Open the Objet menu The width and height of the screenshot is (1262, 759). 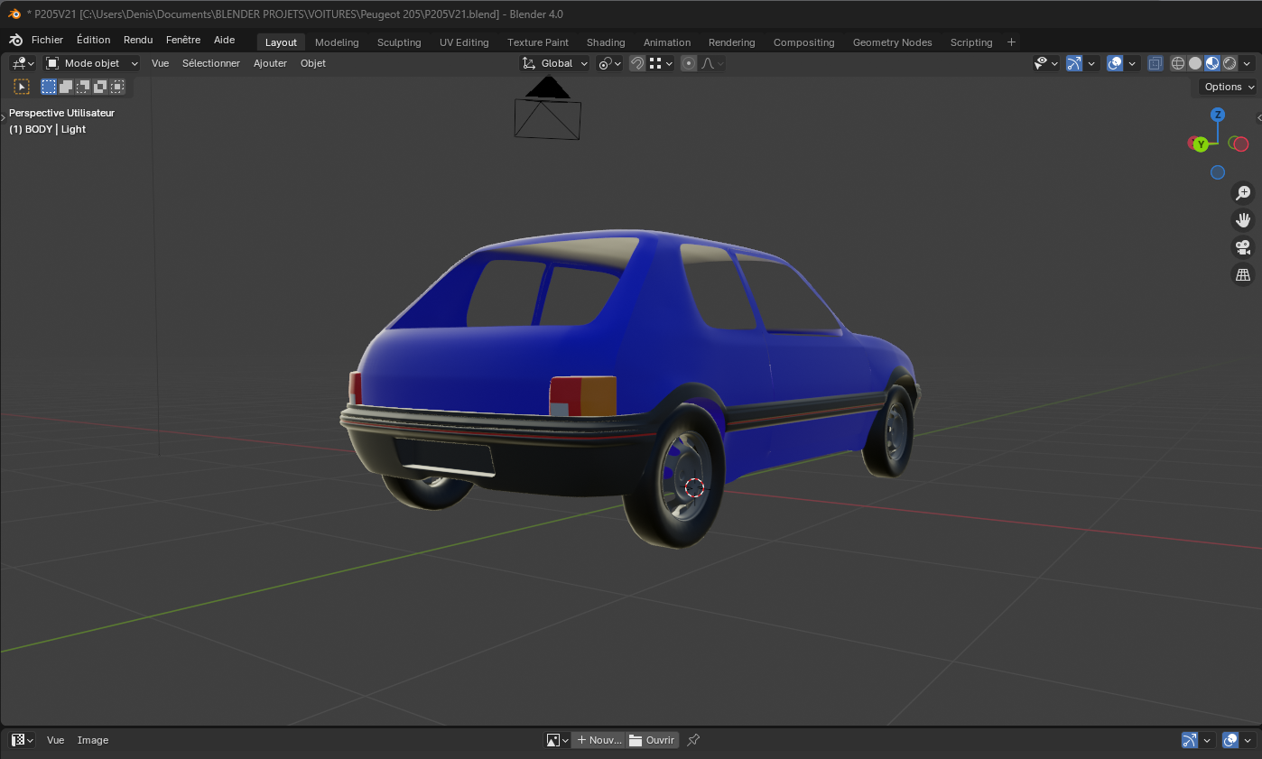(x=313, y=63)
